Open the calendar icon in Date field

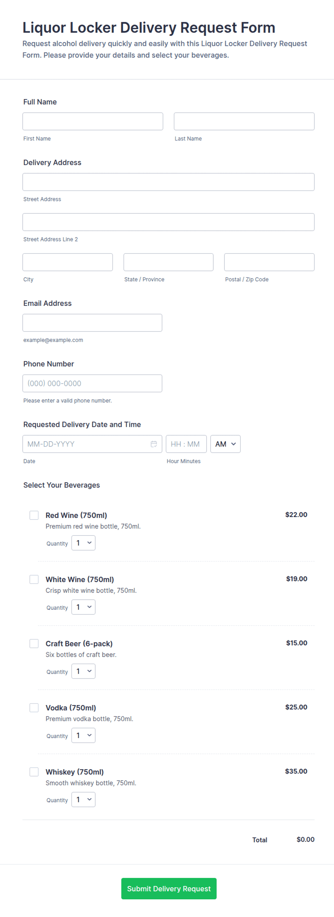coord(153,444)
